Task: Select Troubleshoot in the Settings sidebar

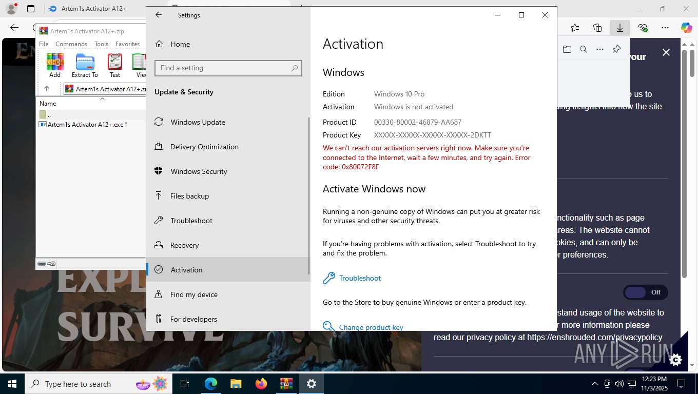Action: click(228, 221)
